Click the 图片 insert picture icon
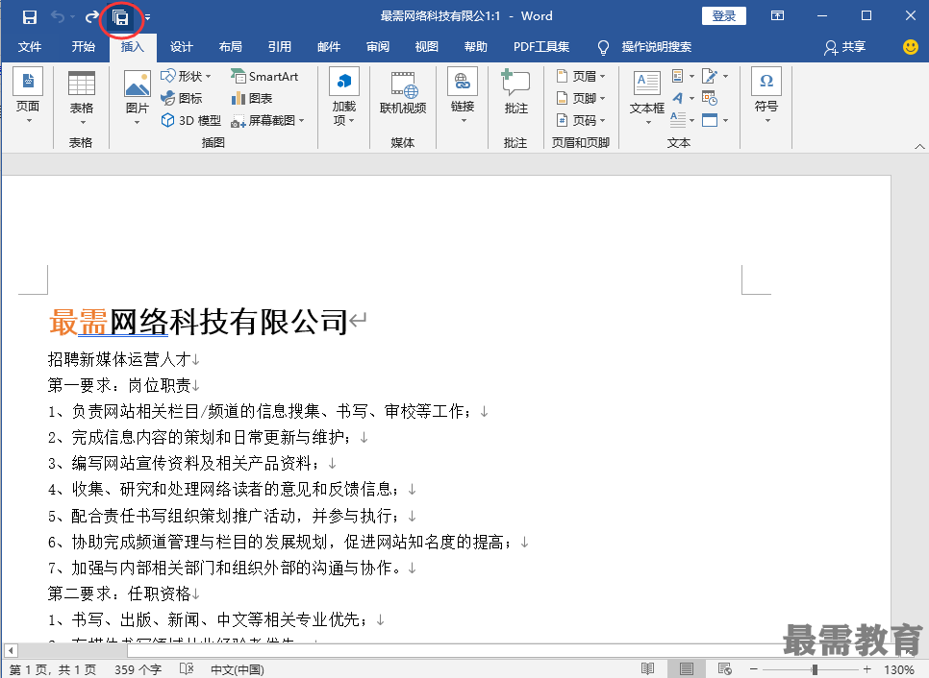Image resolution: width=929 pixels, height=678 pixels. click(138, 84)
